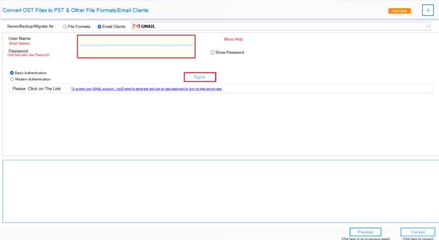Click the User Name input field
Viewport: 439px width, 240px height.
click(x=136, y=41)
